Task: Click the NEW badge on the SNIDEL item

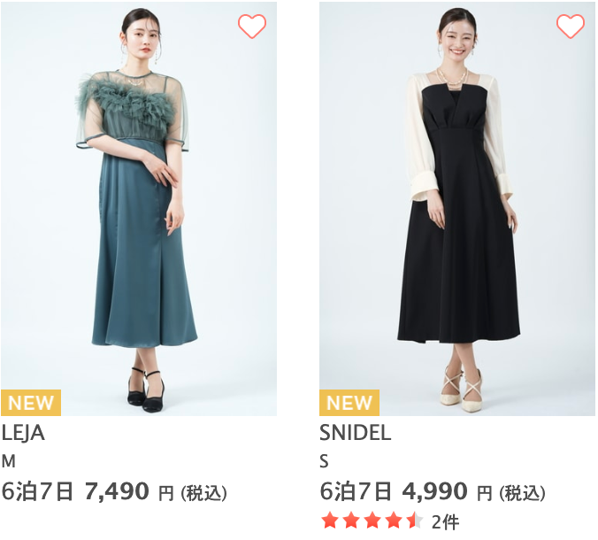Action: click(x=349, y=403)
